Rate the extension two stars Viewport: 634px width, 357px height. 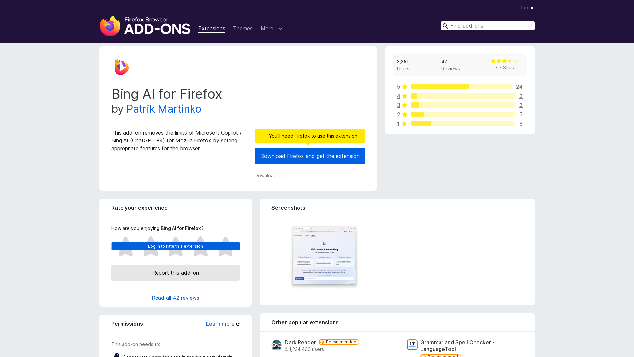click(x=151, y=247)
